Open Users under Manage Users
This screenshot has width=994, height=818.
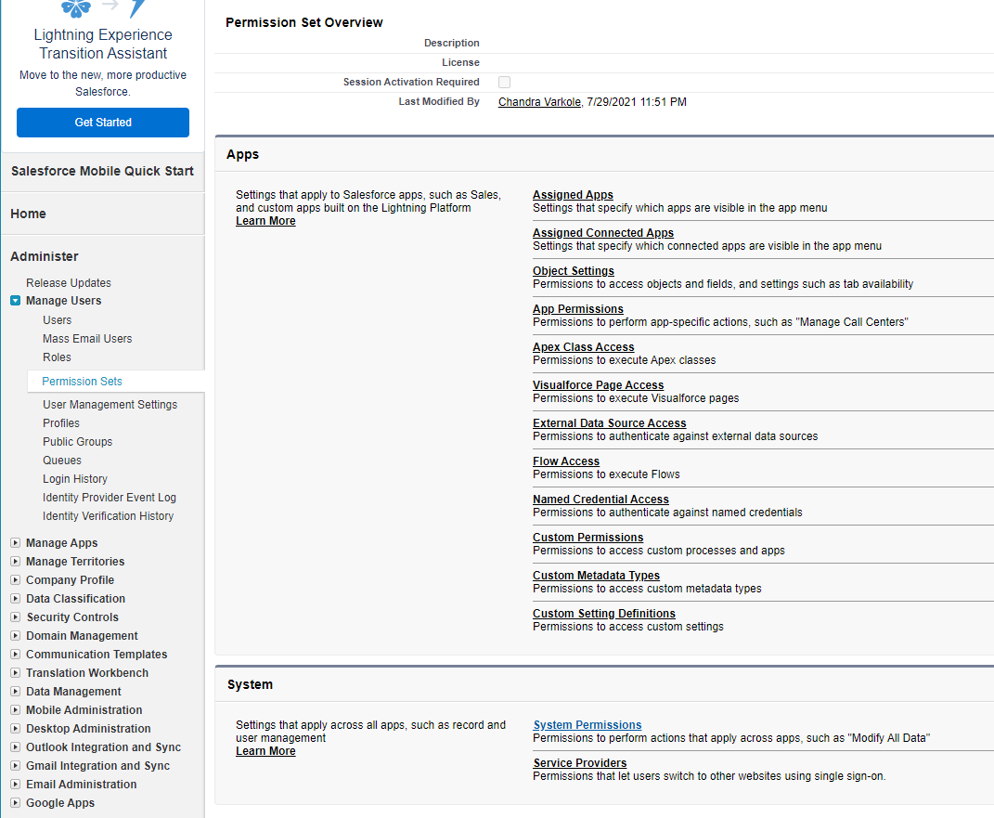[57, 320]
